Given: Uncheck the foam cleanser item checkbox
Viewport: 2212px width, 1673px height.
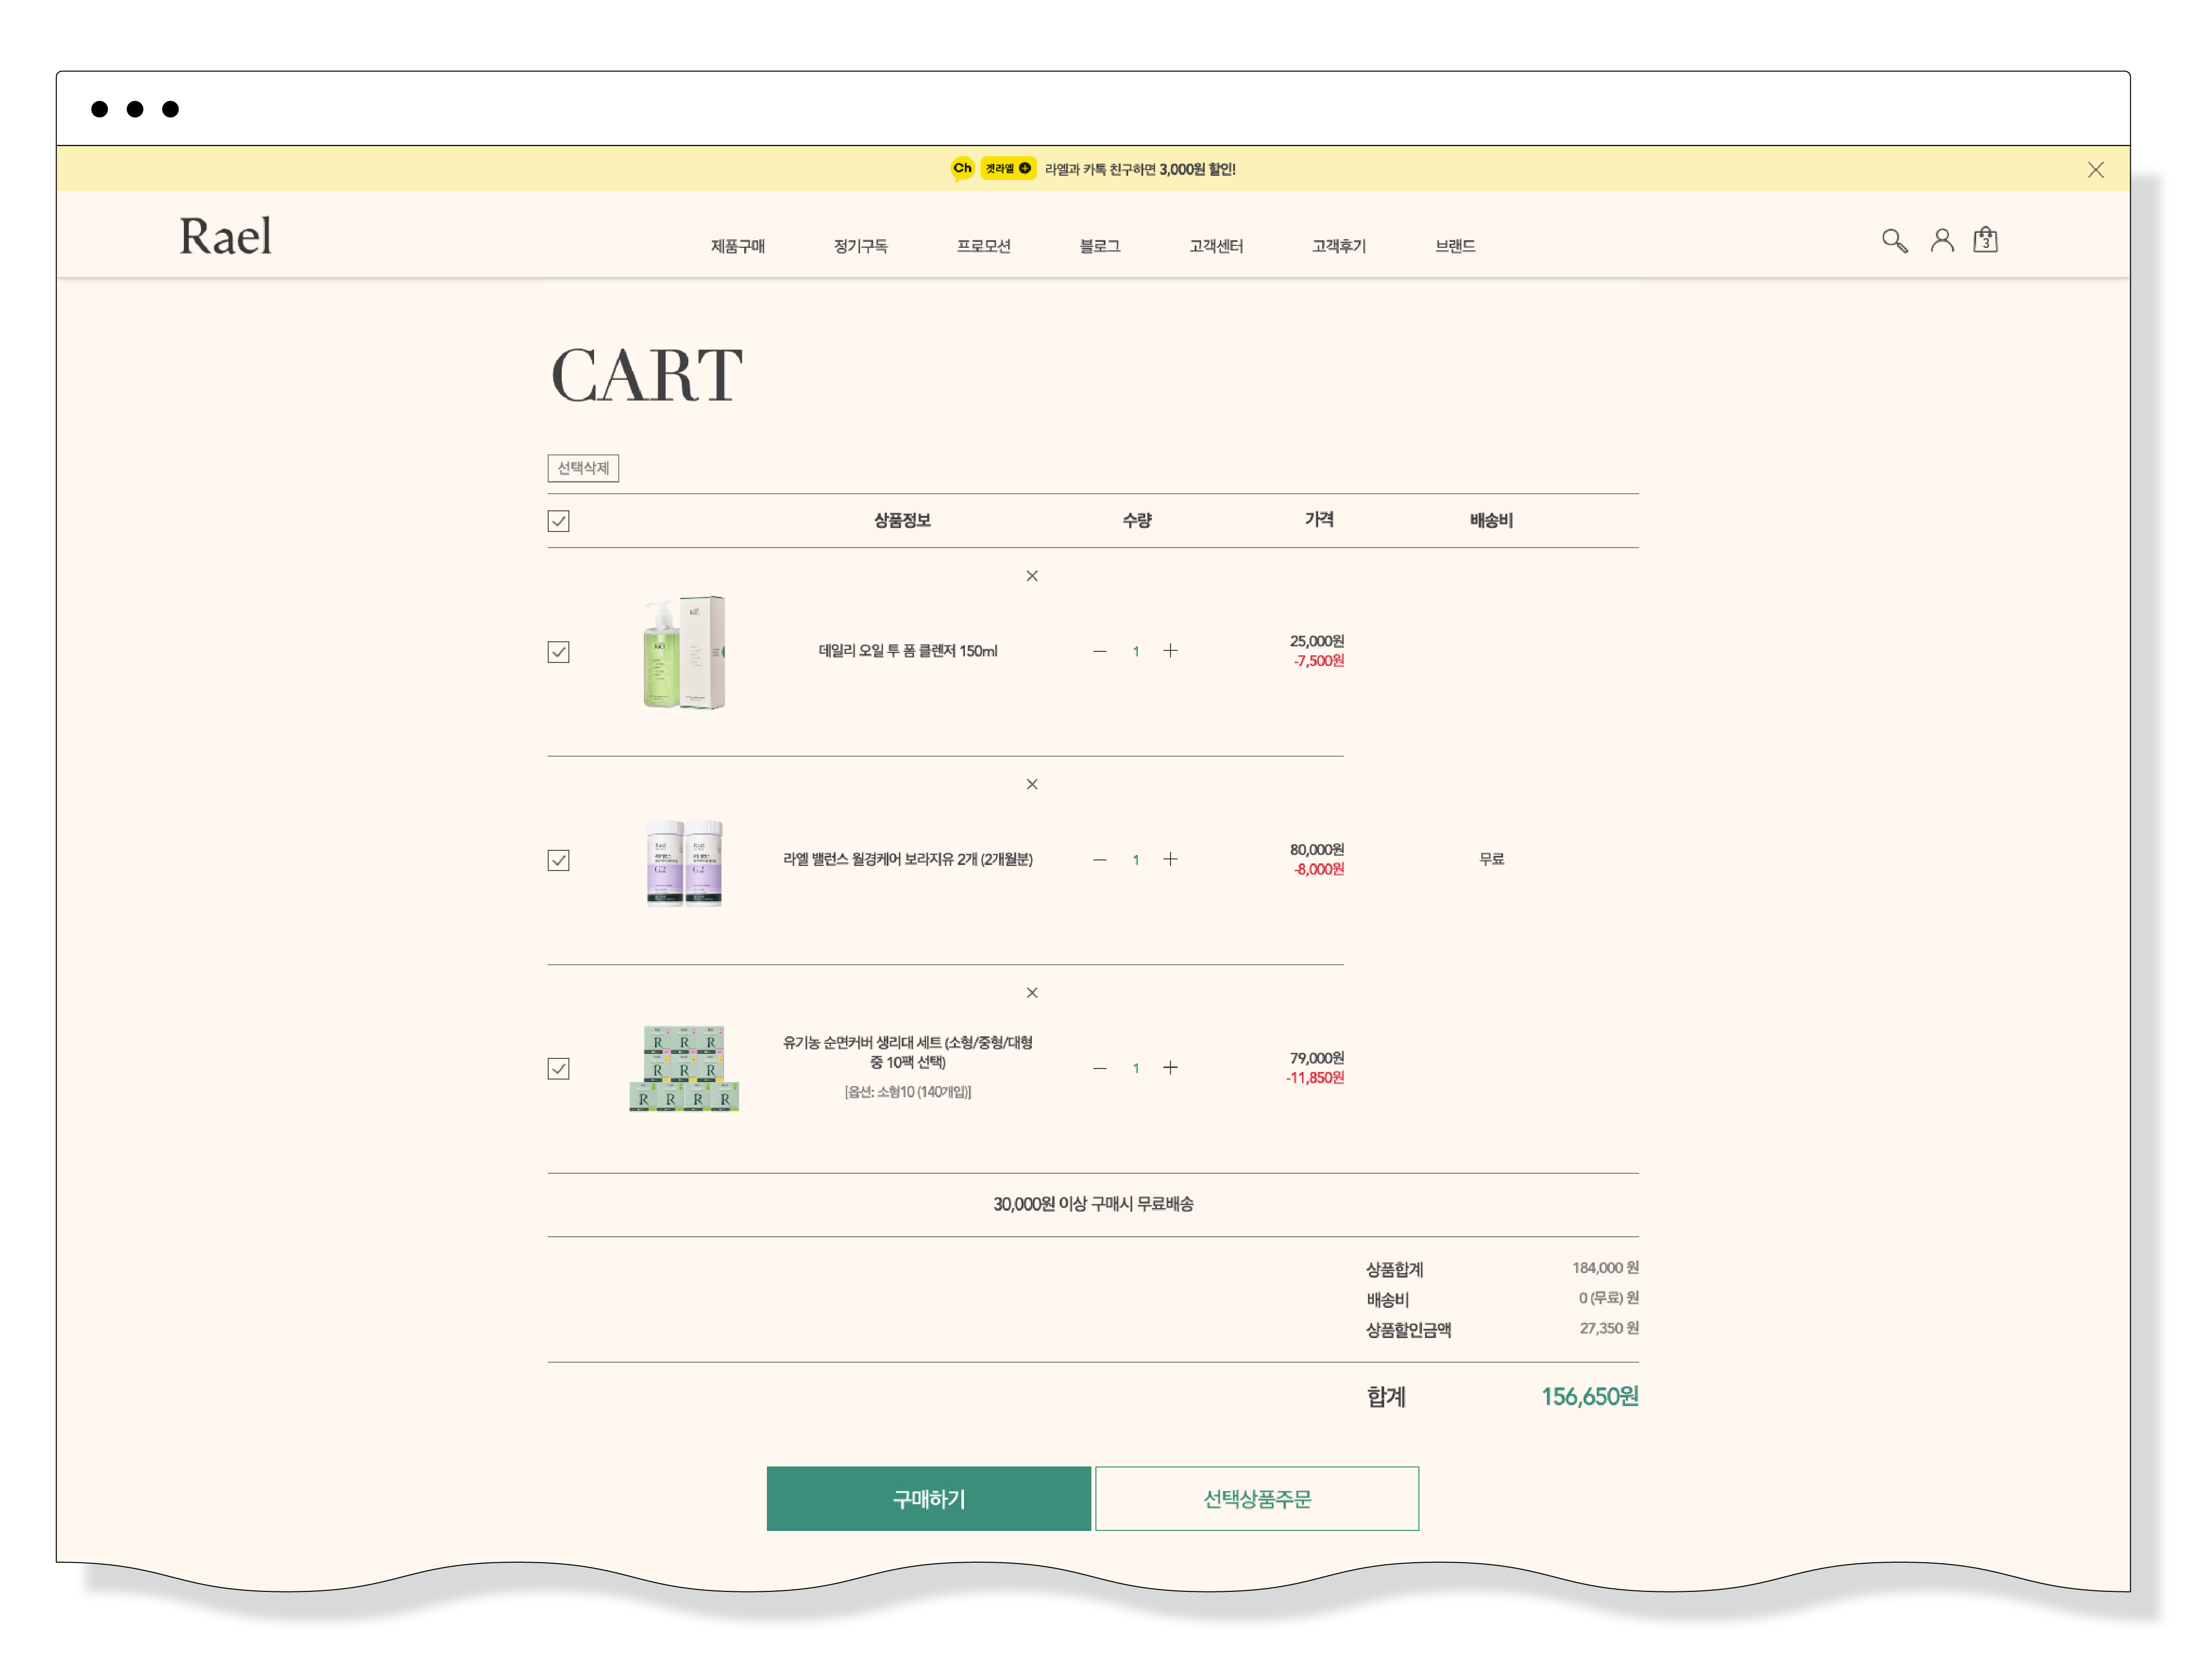Looking at the screenshot, I should 559,652.
